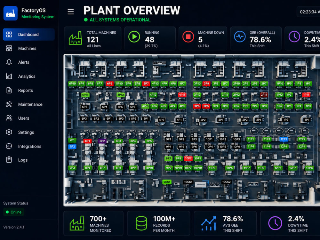Click the purple Downtime clock icon at the top

pos(294,37)
